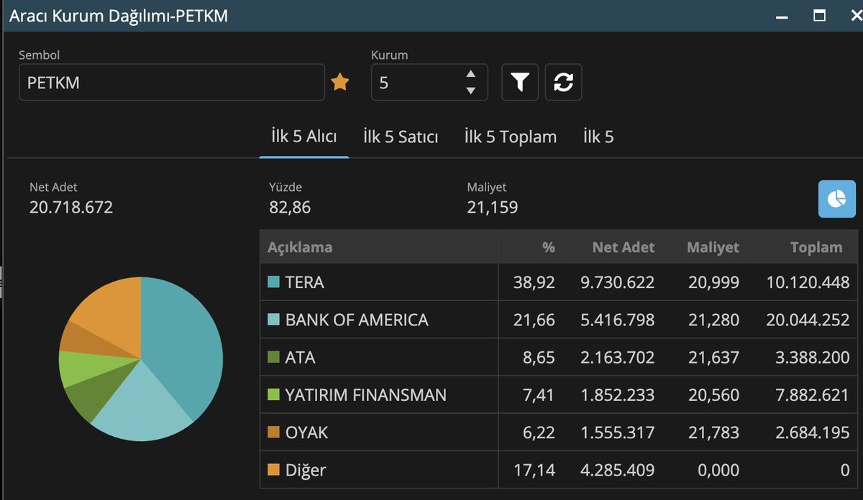Decrease Kurum value with down arrow
Image resolution: width=863 pixels, height=500 pixels.
tap(470, 91)
